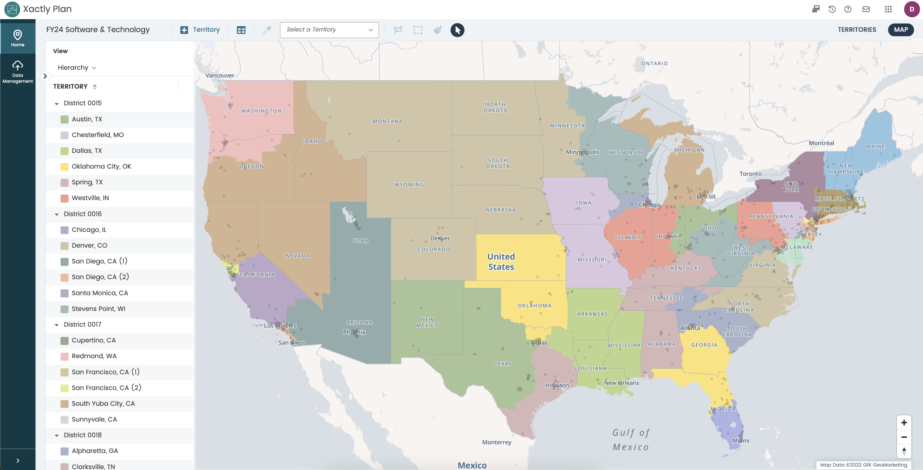
Task: Choose the paintbrush tool
Action: point(438,30)
